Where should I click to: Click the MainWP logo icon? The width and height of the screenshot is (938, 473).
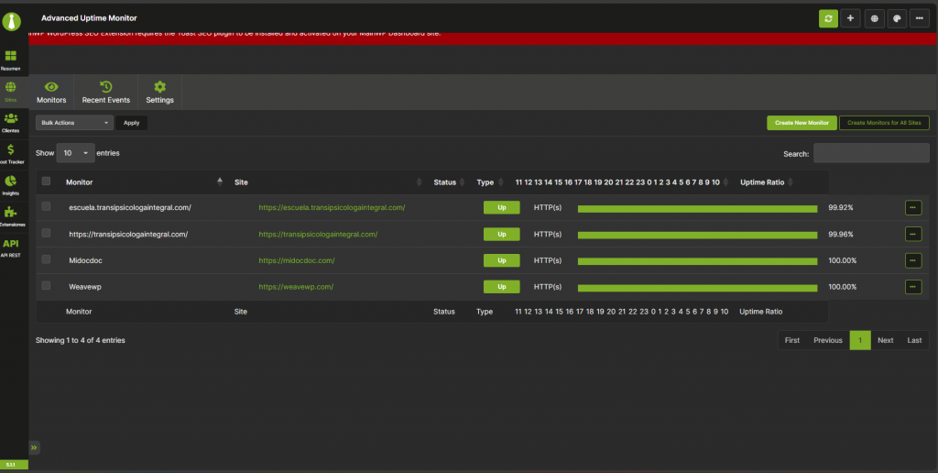(x=11, y=21)
